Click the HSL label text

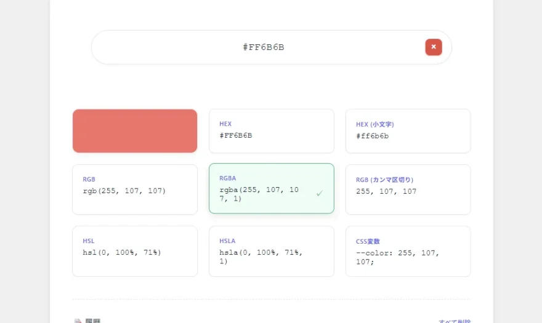89,241
